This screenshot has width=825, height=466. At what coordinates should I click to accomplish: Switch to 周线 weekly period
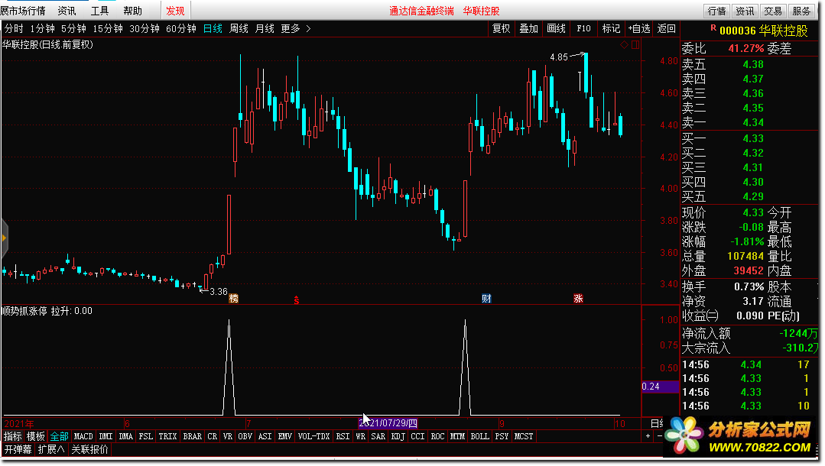pos(239,28)
